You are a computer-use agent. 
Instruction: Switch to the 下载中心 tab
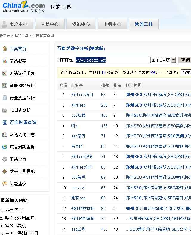tap(113, 24)
